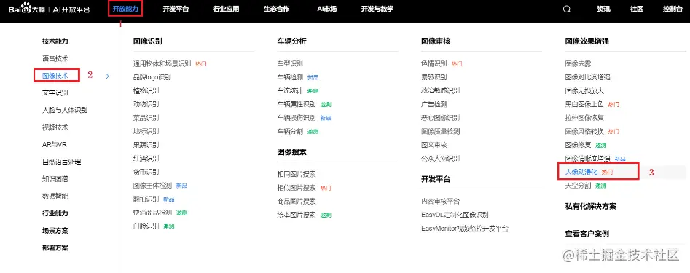690x273 pixels.
Task: Select 视频技术 in the sidebar
Action: click(x=55, y=127)
